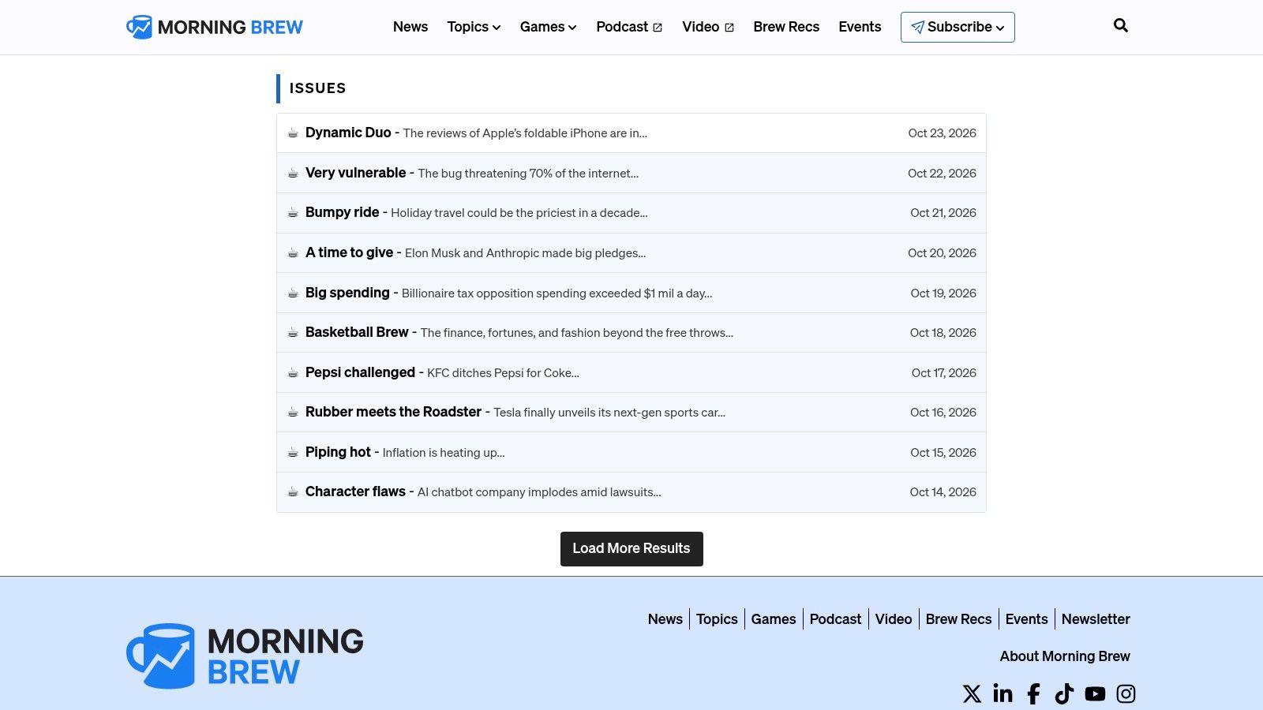
Task: Expand the Games dropdown menu
Action: point(548,27)
